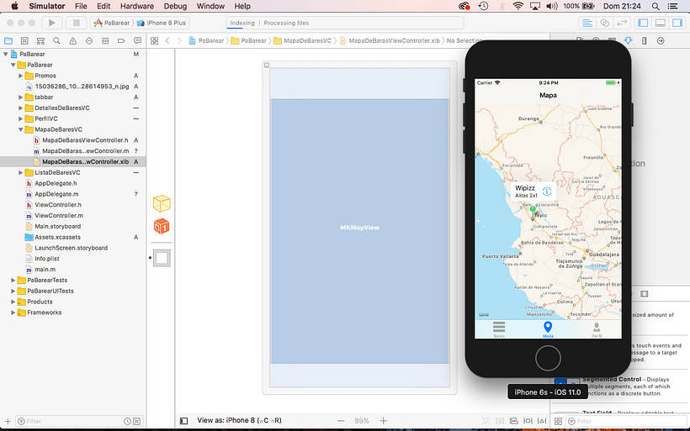Open related items grid in jump bar
The width and height of the screenshot is (690, 431).
(155, 41)
